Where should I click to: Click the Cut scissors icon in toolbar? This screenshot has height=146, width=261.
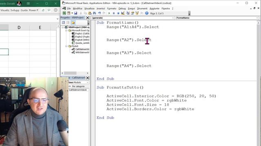click(81, 13)
